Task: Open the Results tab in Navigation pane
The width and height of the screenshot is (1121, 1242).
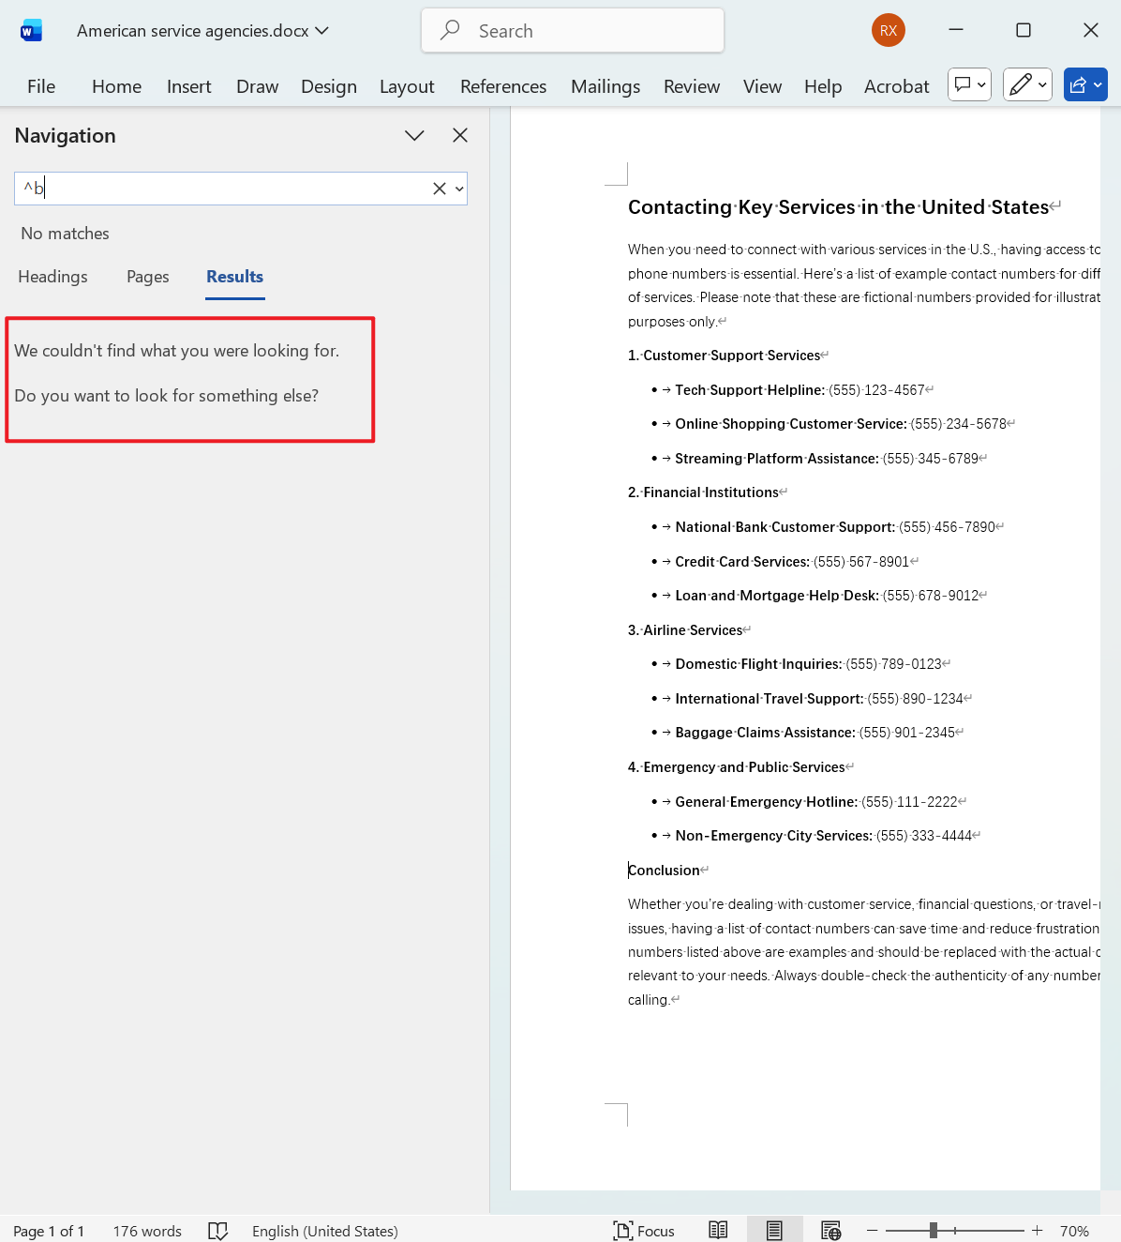Action: coord(234,277)
